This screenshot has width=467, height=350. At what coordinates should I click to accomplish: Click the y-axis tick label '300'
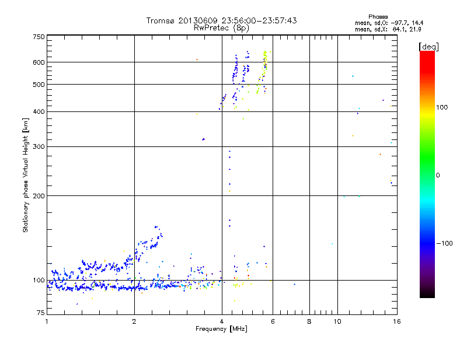(39, 146)
